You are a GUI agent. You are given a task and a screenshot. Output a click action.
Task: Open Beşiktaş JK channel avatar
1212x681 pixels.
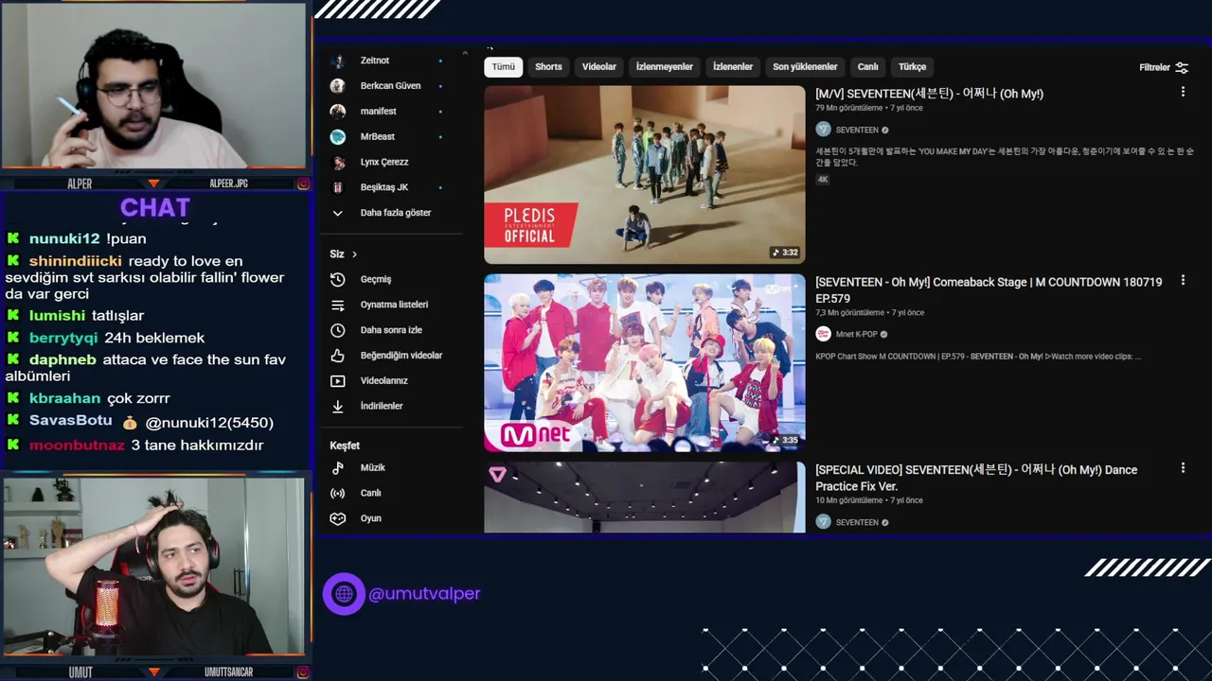(x=337, y=187)
